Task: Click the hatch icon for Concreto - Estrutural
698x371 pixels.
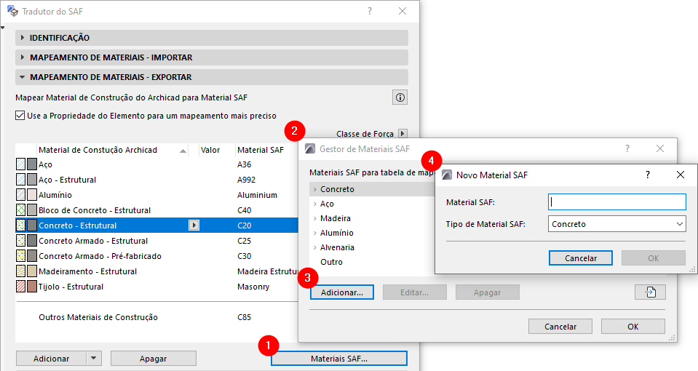Action: (20, 226)
